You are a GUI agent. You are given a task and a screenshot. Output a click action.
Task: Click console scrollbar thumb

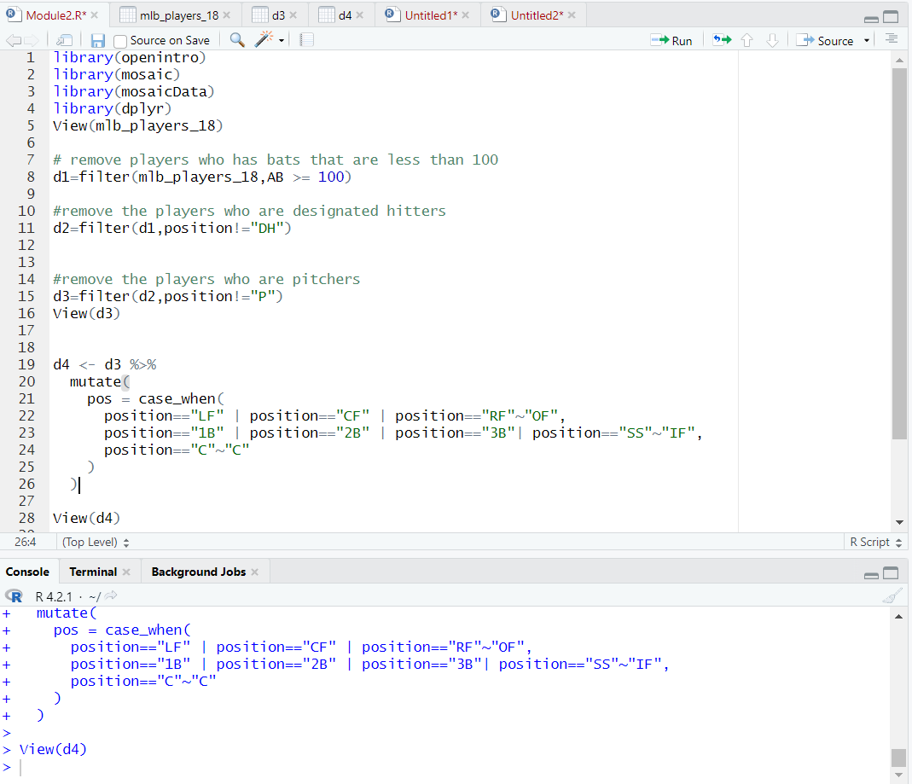click(898, 758)
